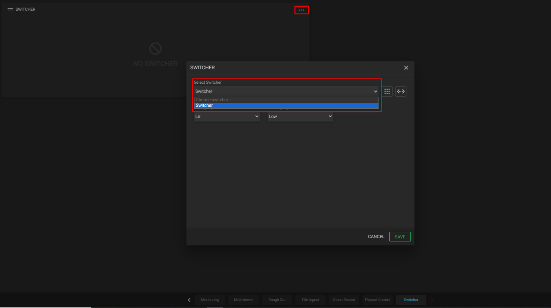Switch to the Multiviewer tab
This screenshot has width=551, height=308.
(244, 300)
